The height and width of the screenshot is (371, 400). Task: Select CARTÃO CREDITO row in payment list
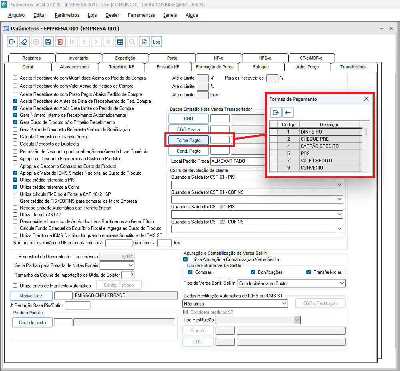tap(316, 146)
